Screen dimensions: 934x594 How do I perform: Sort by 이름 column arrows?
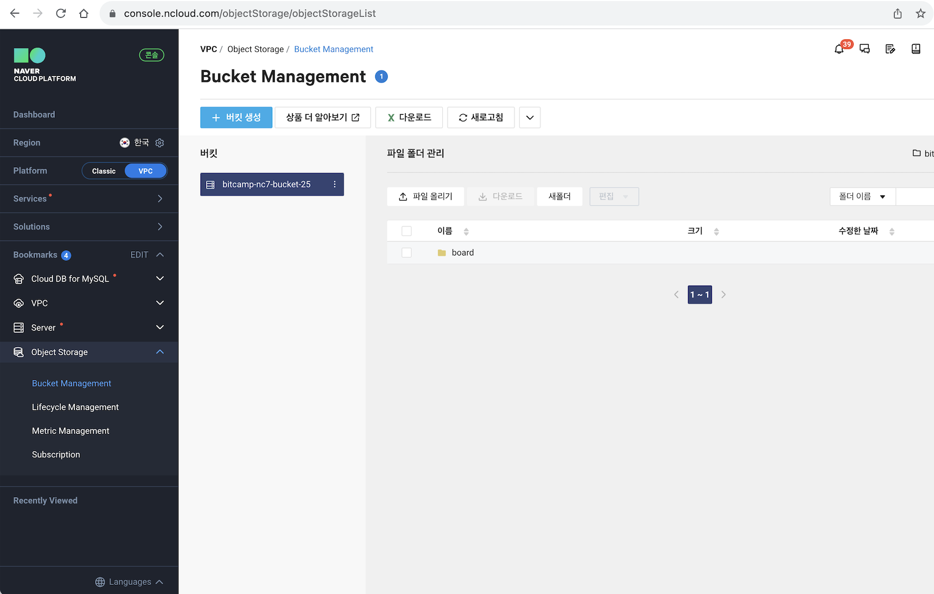click(x=466, y=232)
